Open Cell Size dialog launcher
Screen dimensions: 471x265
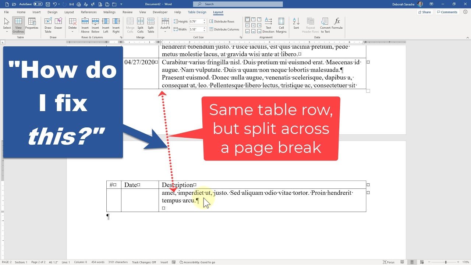[241, 37]
